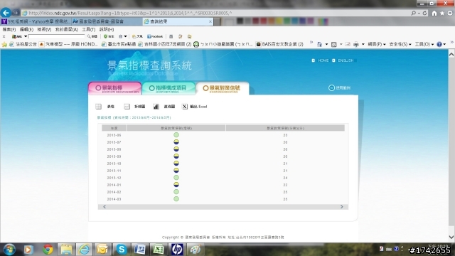Click the Facebook toolbar button
Screen dimensions: 455x256
(155, 36)
